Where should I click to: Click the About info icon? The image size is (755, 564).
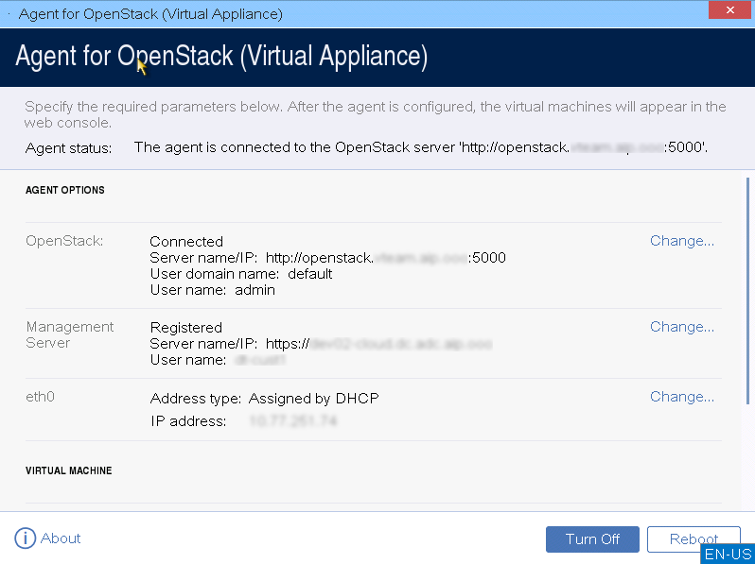pos(25,538)
